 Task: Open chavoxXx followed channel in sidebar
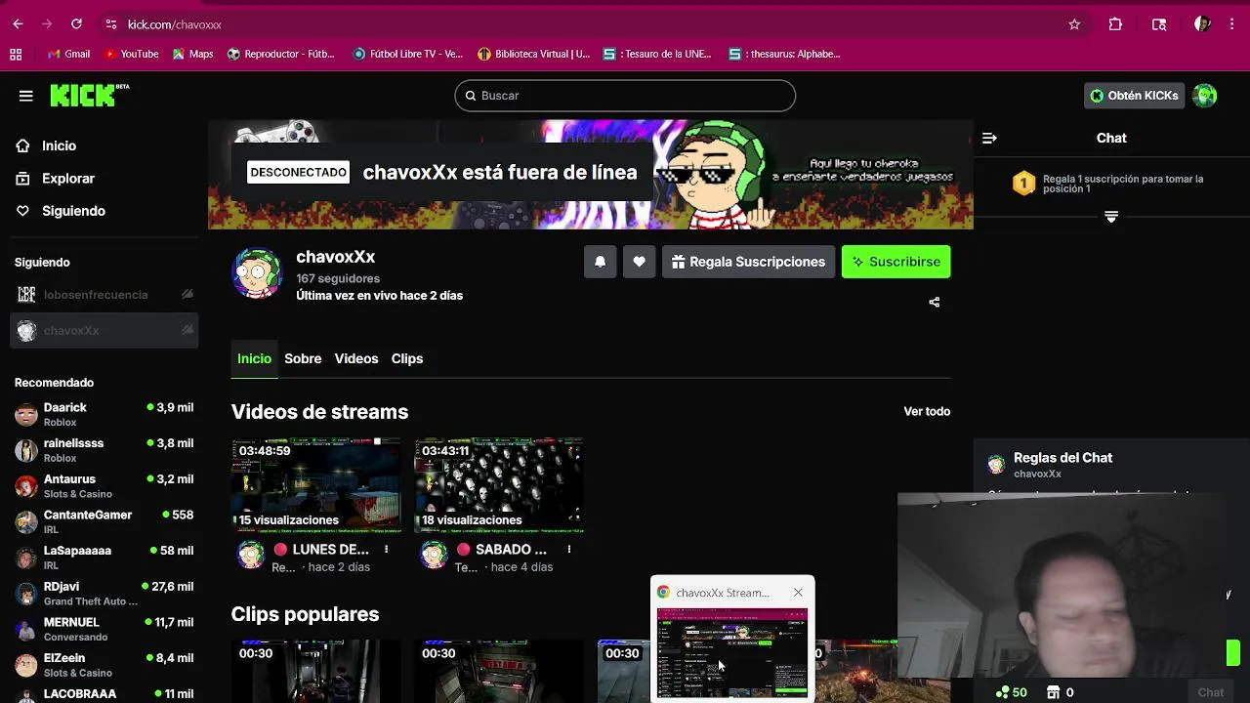104,331
